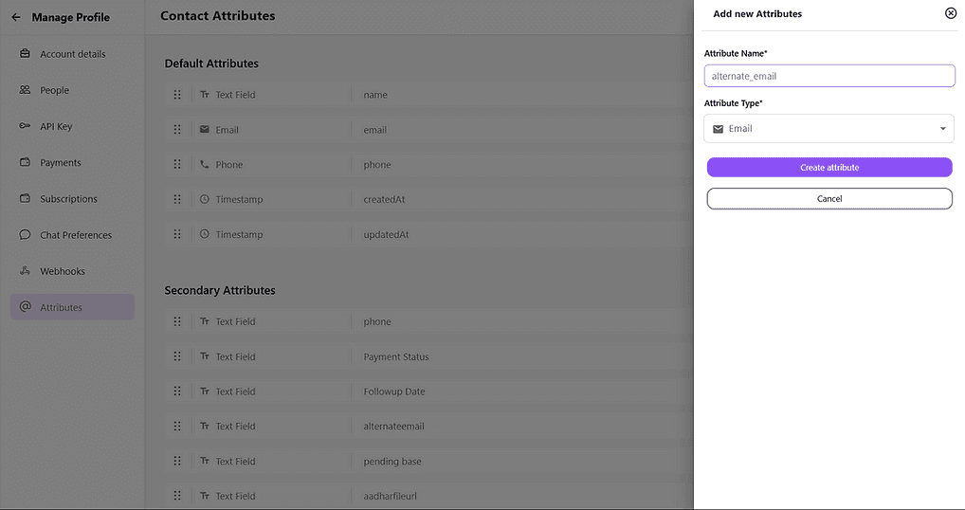The width and height of the screenshot is (965, 510).
Task: Select Chat Preferences in the sidebar
Action: coord(75,235)
